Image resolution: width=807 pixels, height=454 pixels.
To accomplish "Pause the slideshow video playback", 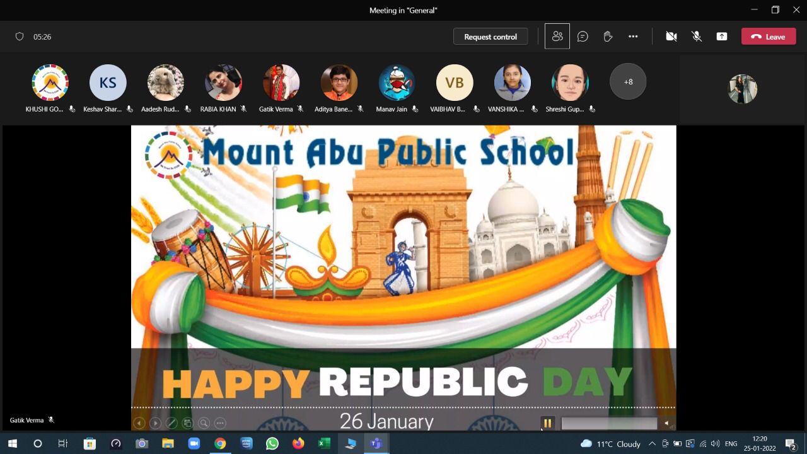I will pyautogui.click(x=547, y=423).
